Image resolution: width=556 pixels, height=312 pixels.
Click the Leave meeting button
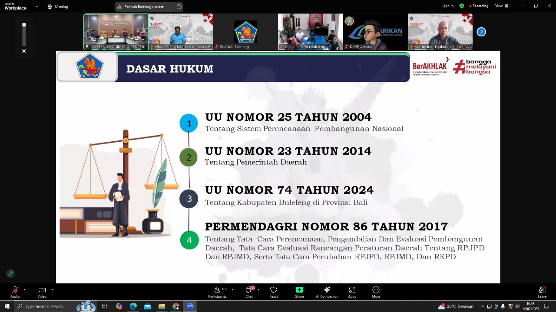coord(542,290)
